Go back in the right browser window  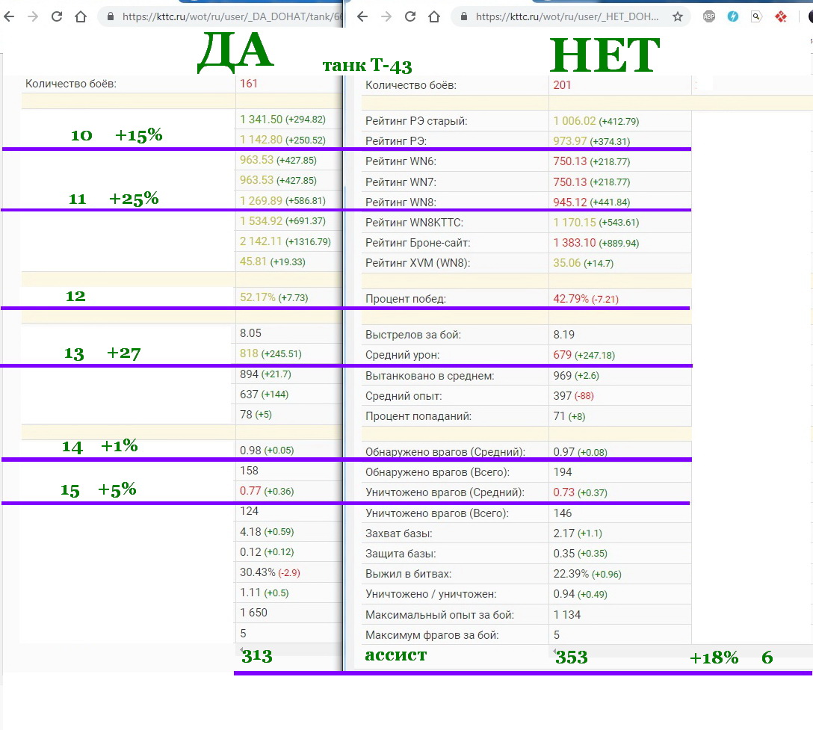362,16
